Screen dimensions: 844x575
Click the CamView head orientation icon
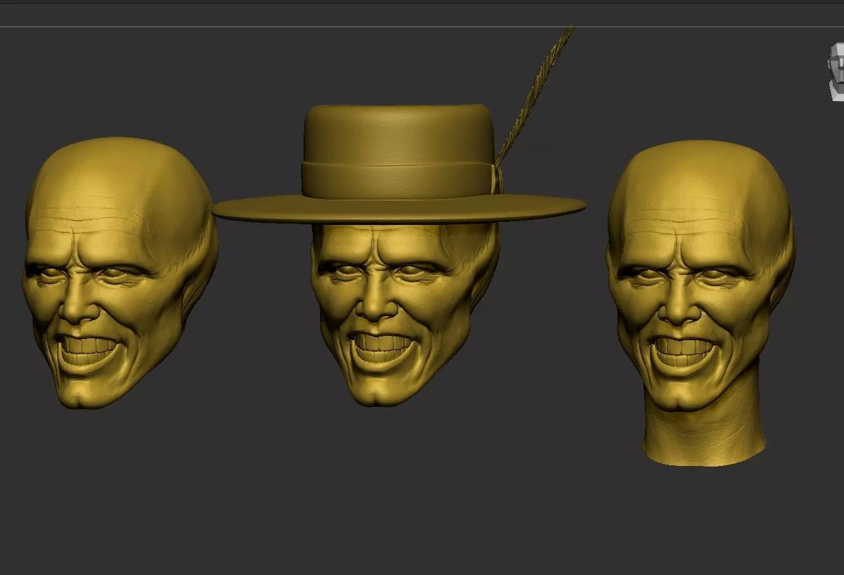(835, 71)
